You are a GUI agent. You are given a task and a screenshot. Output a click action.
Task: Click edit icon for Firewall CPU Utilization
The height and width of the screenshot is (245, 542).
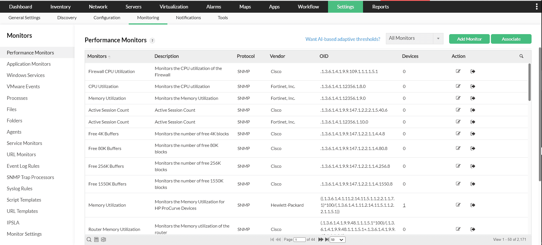pos(458,71)
